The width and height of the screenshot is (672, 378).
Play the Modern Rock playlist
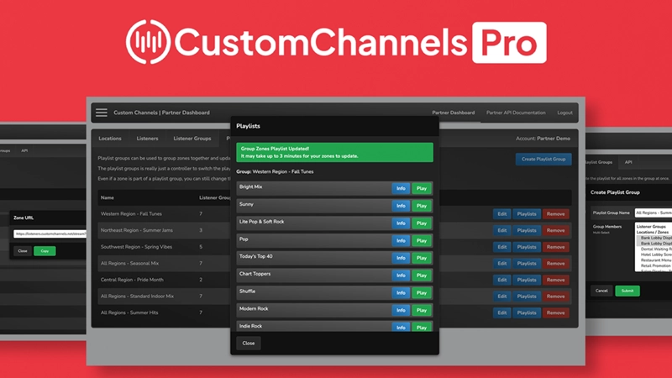tap(422, 310)
